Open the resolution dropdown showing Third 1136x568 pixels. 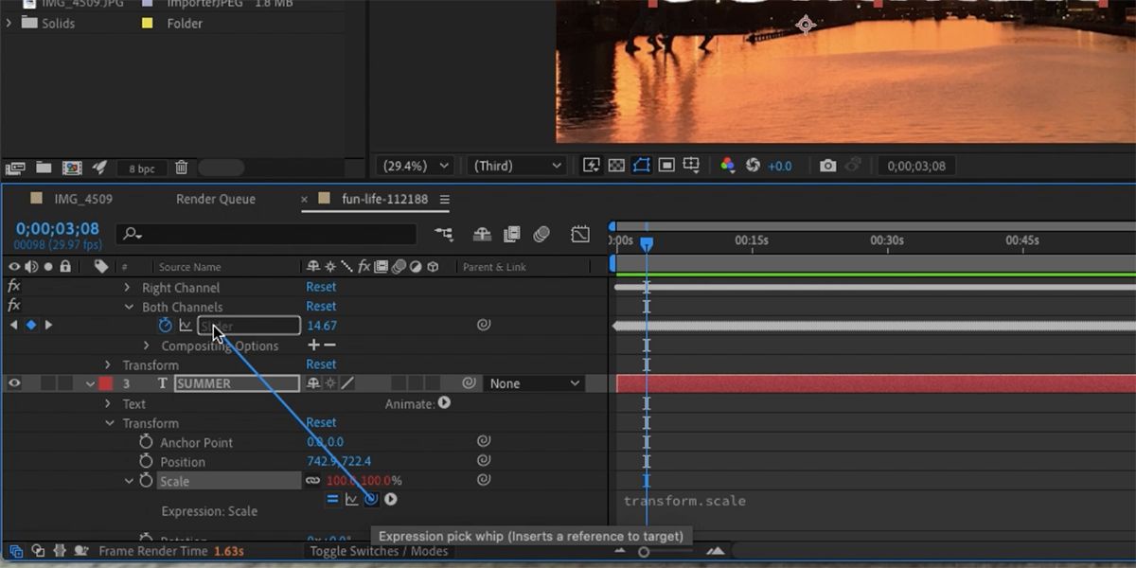pyautogui.click(x=516, y=165)
